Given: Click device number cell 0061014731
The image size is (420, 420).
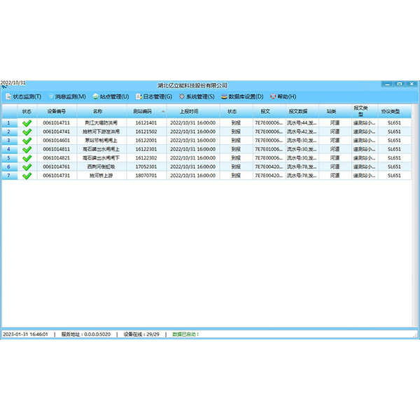Looking at the screenshot, I should tap(57, 176).
